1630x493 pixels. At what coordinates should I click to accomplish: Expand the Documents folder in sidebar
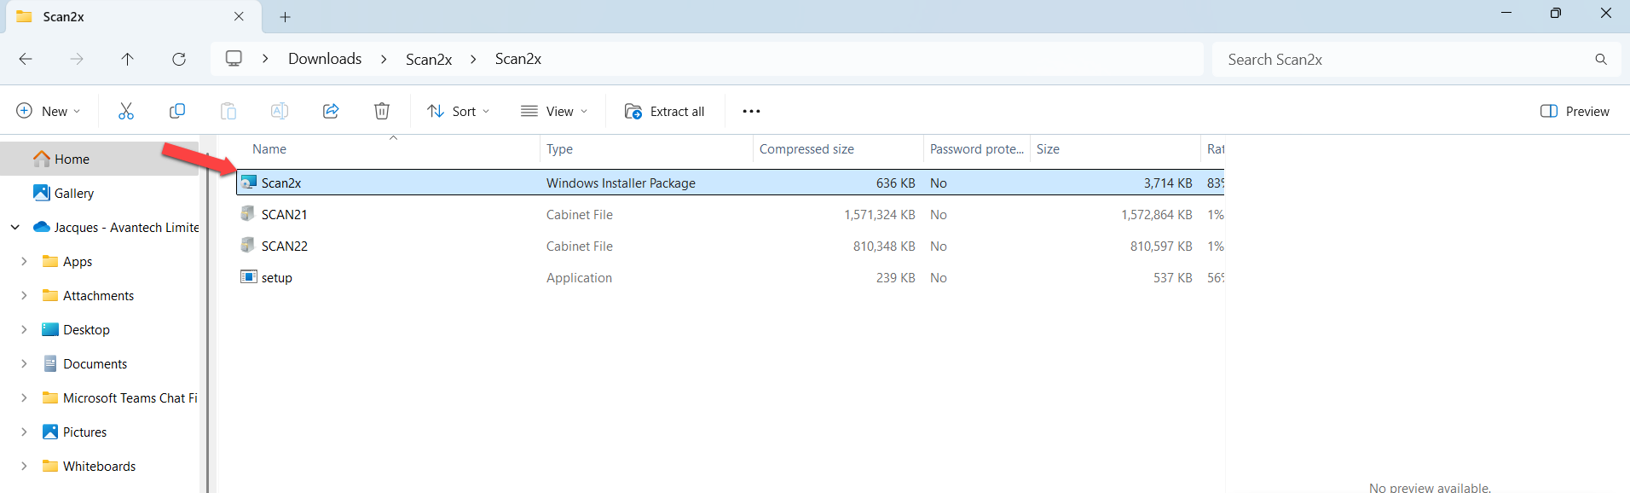coord(24,364)
